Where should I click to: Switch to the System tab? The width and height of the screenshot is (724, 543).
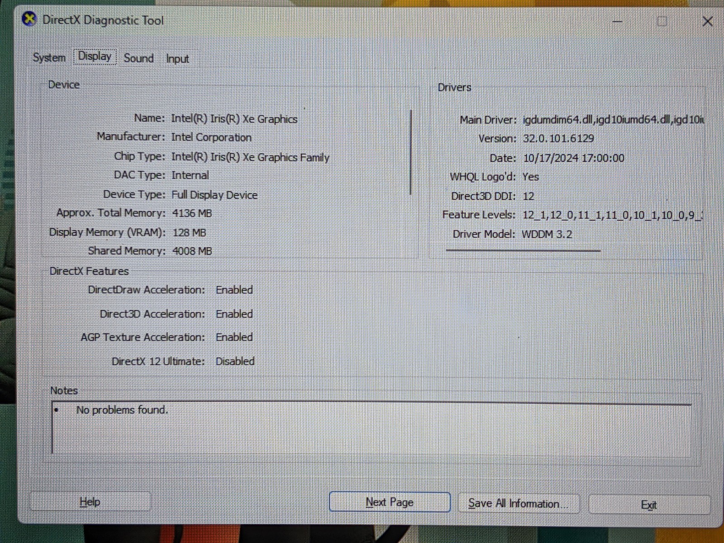click(49, 57)
